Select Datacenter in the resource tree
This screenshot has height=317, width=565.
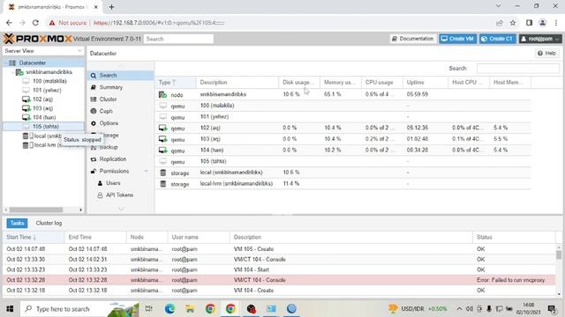[33, 63]
